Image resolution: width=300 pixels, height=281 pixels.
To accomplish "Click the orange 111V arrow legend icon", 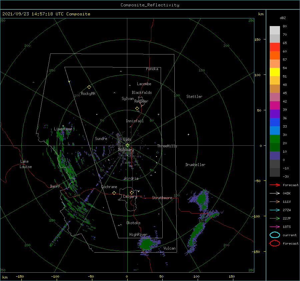I will coord(275,201).
